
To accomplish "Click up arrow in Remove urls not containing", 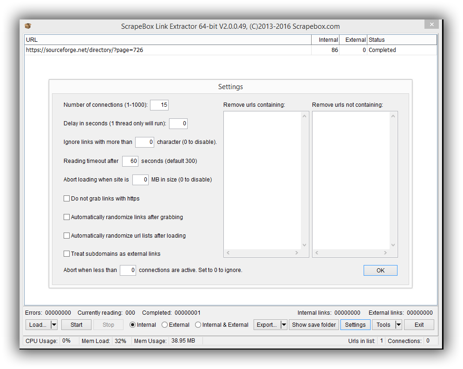I will [x=393, y=116].
